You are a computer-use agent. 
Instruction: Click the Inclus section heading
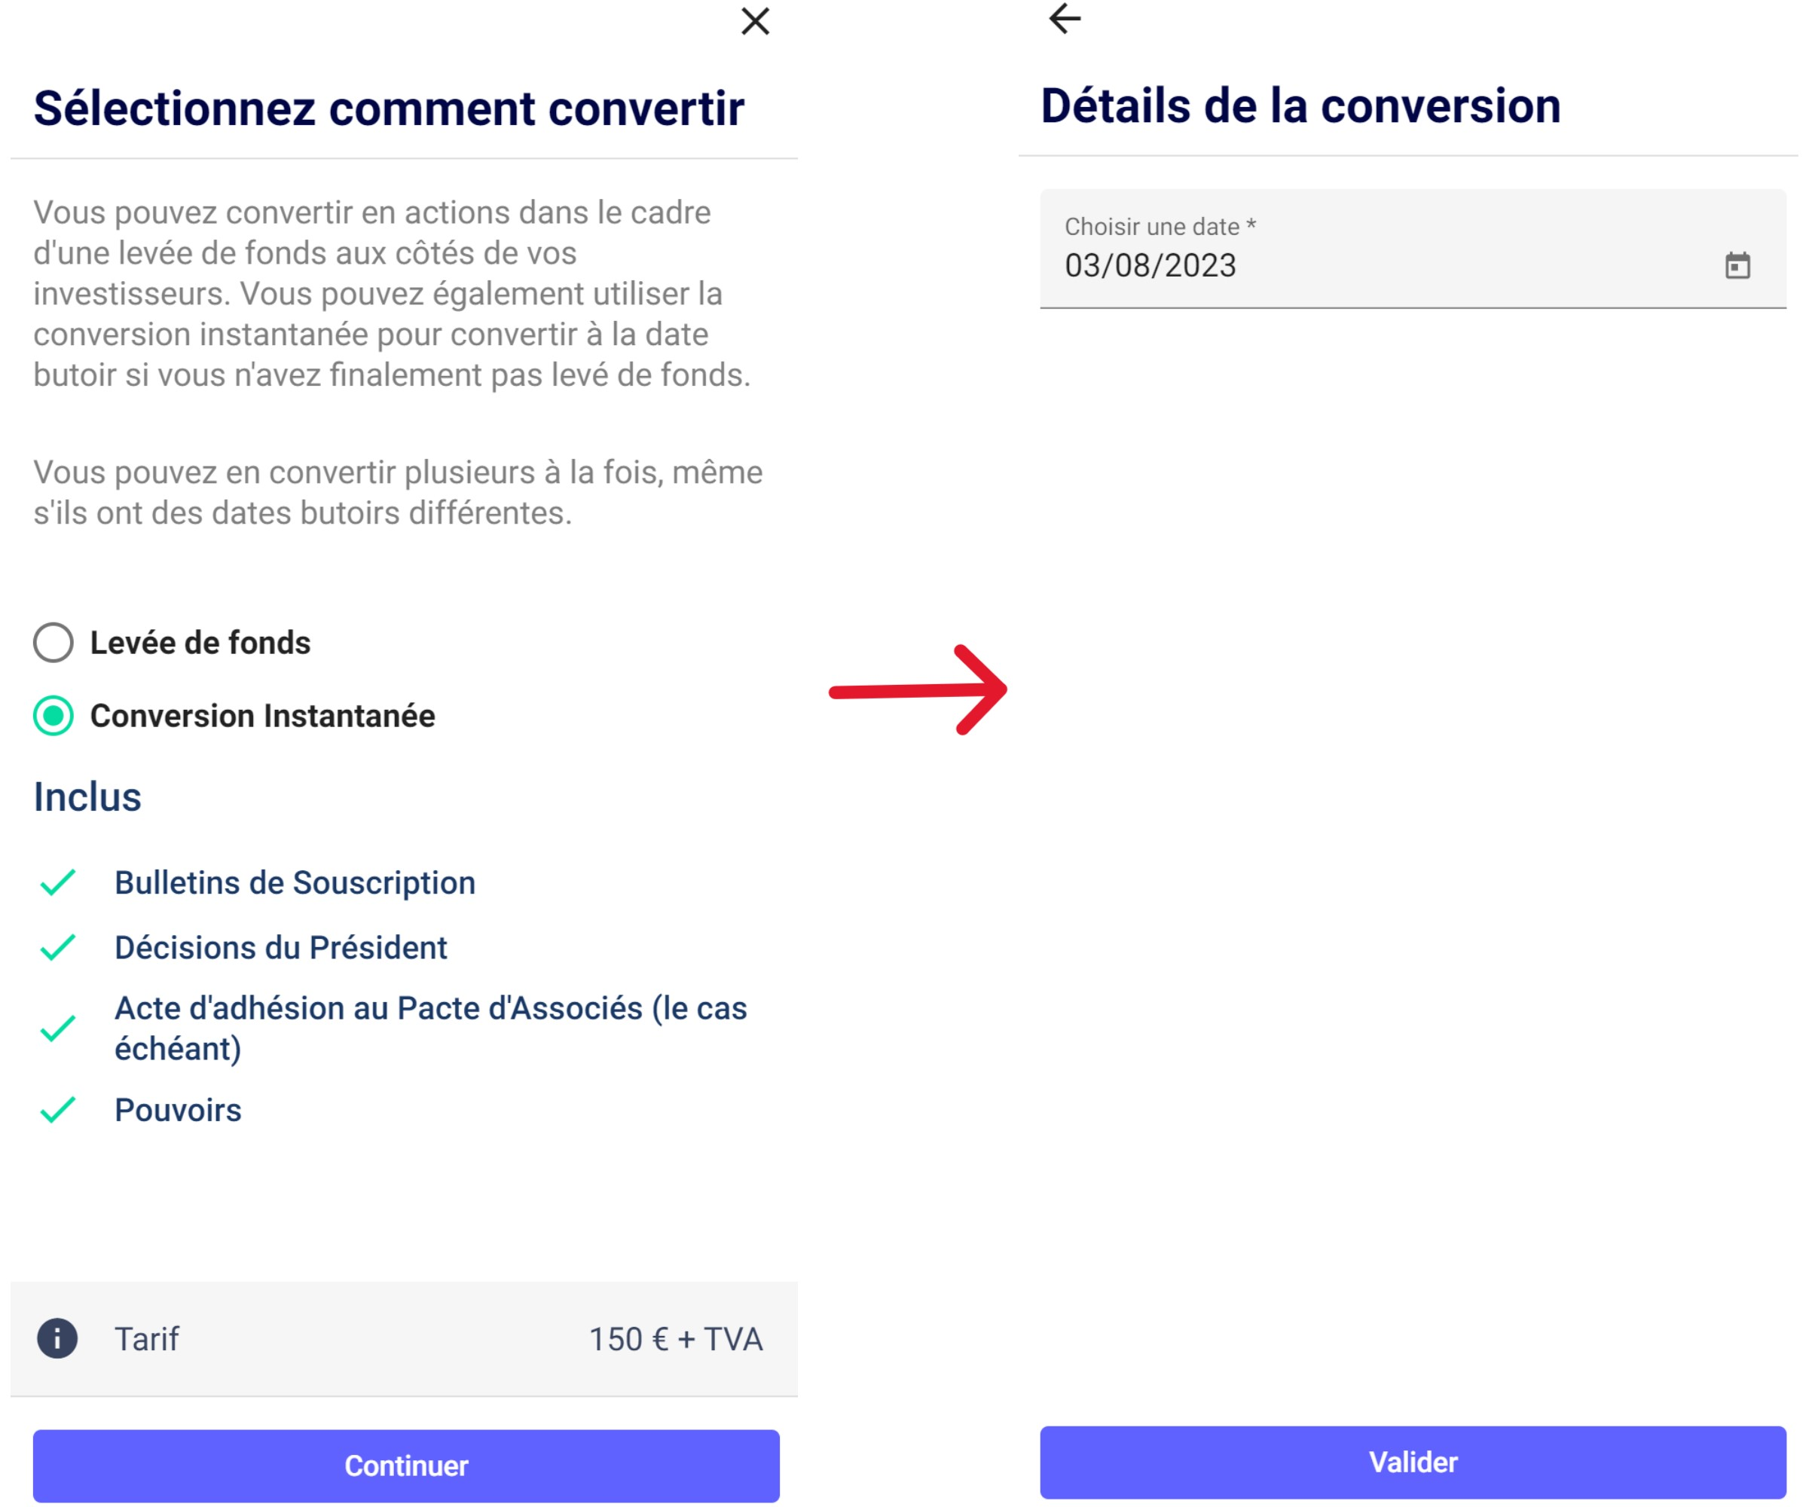coord(87,797)
